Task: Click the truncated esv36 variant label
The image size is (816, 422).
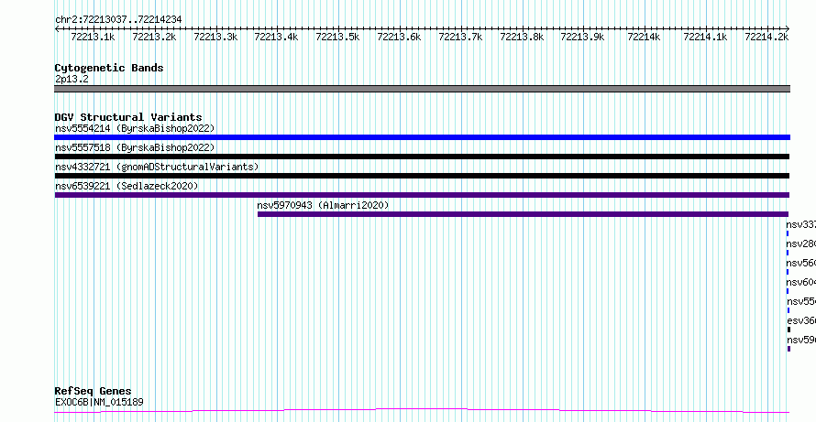Action: [801, 320]
